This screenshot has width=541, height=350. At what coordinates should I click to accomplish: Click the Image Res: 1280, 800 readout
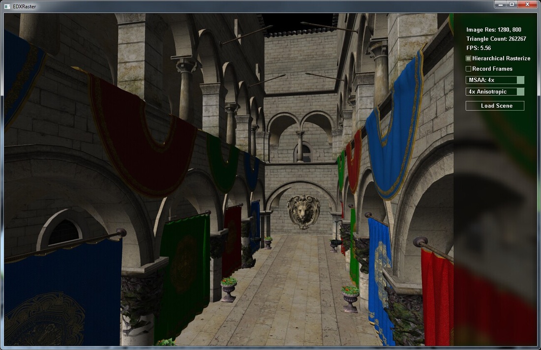494,29
